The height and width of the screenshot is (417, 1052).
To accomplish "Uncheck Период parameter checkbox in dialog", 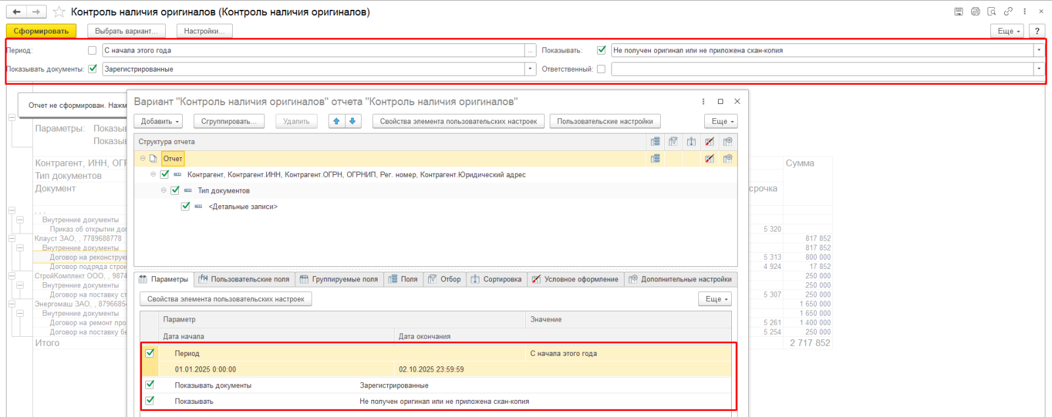I will coord(150,353).
